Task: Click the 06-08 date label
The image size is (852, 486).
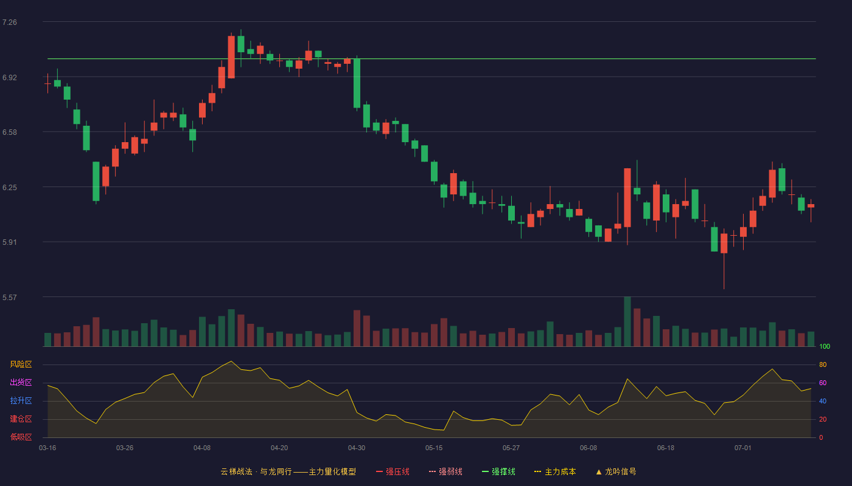Action: pos(588,448)
